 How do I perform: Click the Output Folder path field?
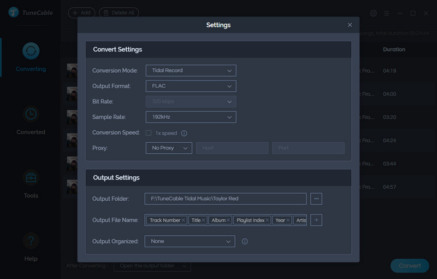pos(226,199)
